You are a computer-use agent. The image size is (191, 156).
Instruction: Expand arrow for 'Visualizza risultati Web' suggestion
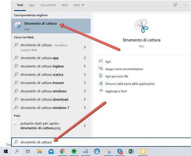85,47
